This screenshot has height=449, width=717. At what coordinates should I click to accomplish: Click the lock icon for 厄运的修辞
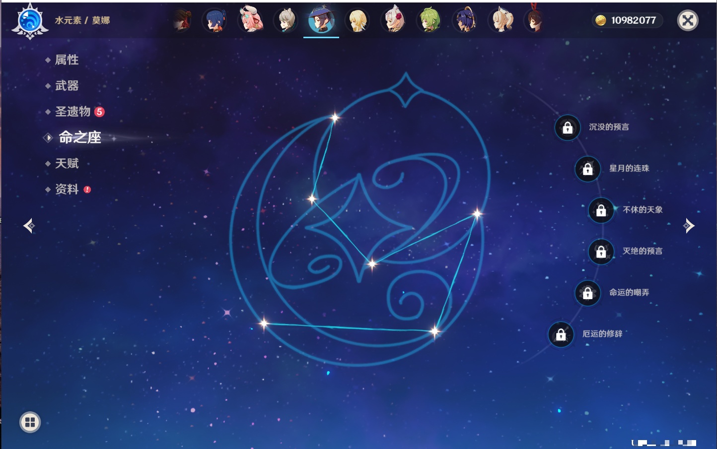561,334
